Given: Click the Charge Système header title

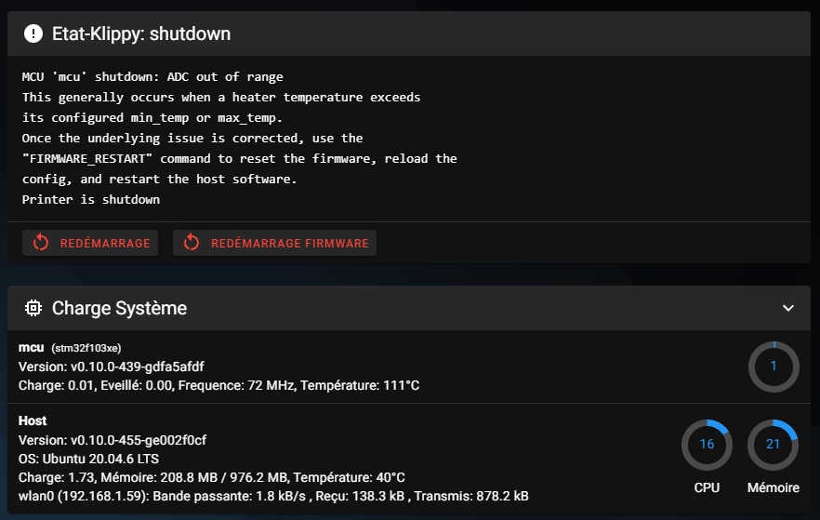Looking at the screenshot, I should click(x=119, y=308).
